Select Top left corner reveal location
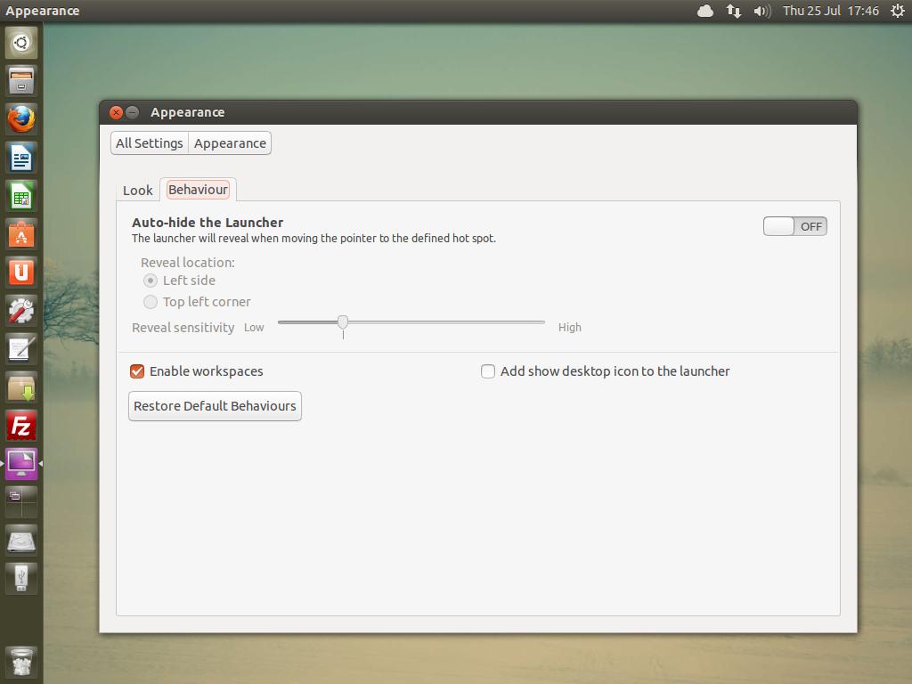 coord(151,302)
